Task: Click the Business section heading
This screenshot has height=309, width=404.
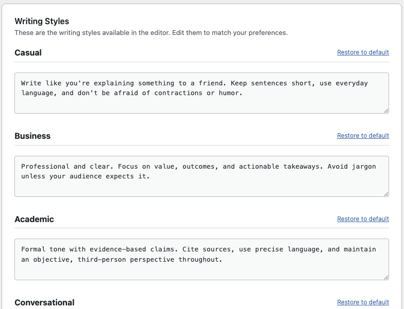Action: (x=32, y=136)
